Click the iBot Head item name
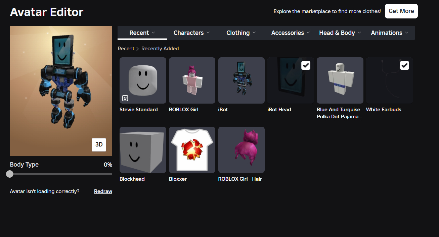The width and height of the screenshot is (439, 237). point(279,110)
